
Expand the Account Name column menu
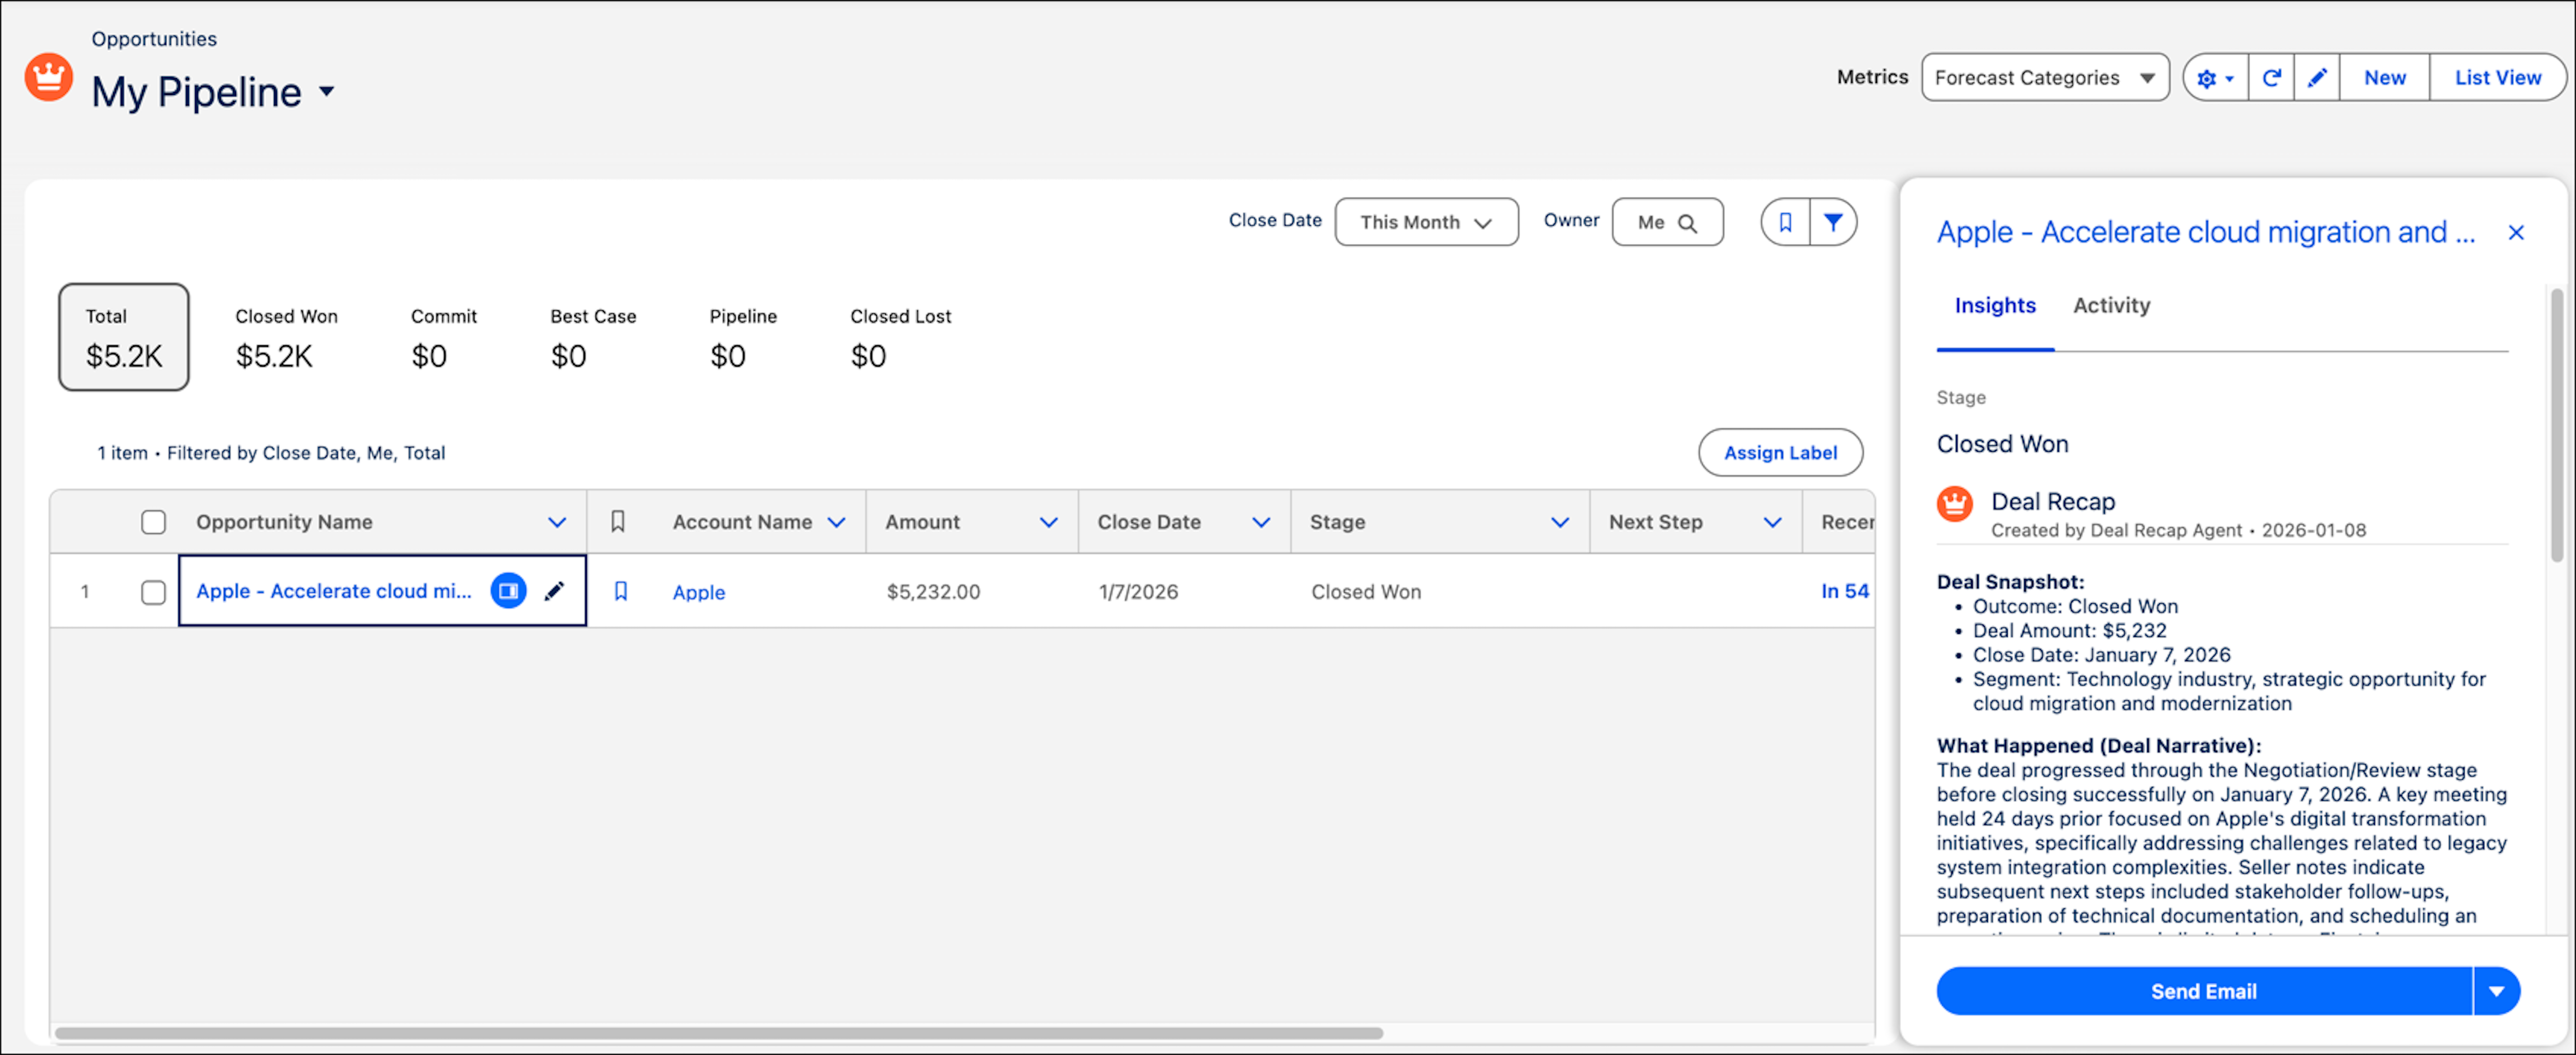837,522
